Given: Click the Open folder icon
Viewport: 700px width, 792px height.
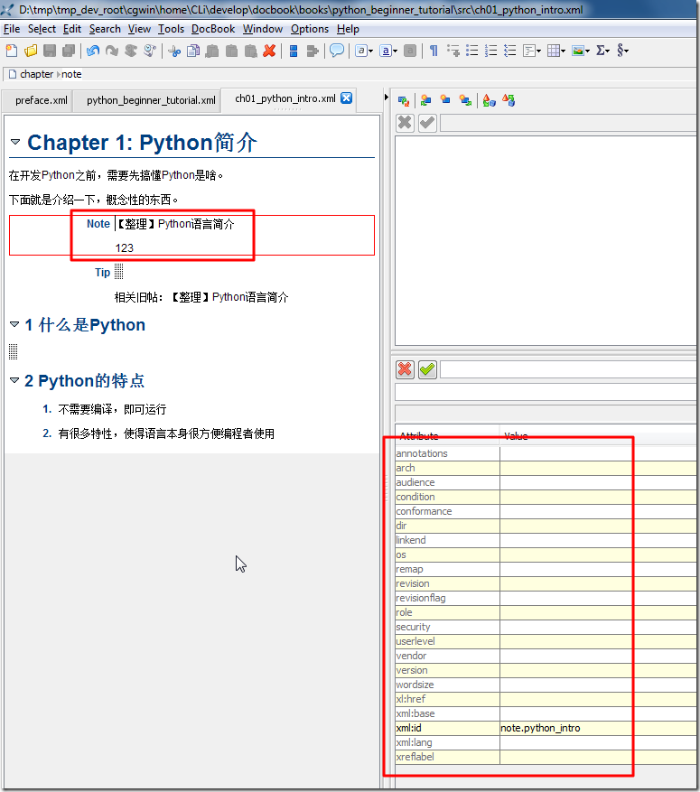Looking at the screenshot, I should click(x=31, y=51).
